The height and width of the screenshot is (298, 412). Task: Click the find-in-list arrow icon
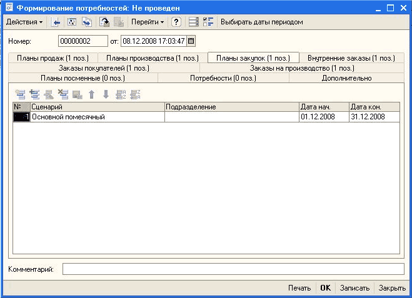coord(55,22)
